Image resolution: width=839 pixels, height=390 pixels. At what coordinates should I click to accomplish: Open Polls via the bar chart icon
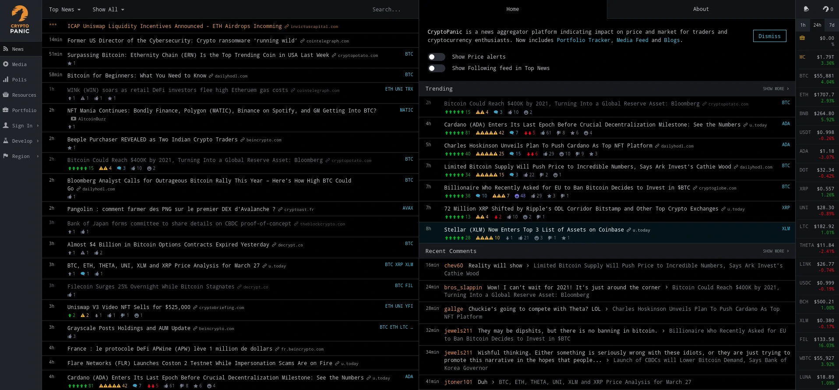[6, 79]
